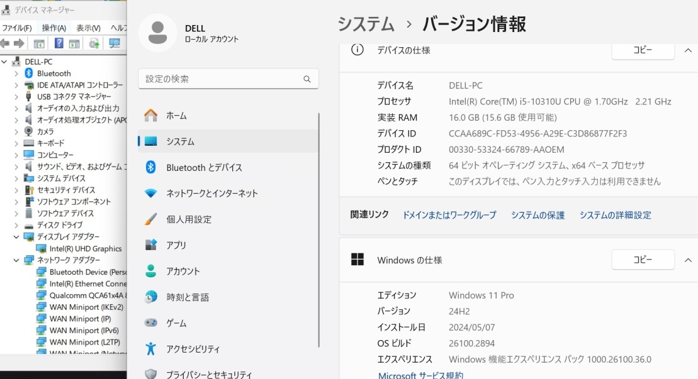Screen dimensions: 698x379
Task: Click the Settings sidebar scrollbar
Action: click(x=319, y=229)
